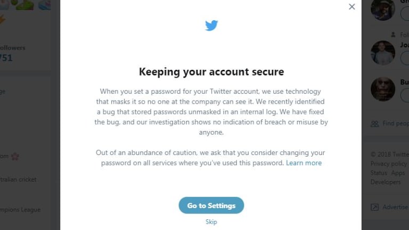Skip the password change prompt
This screenshot has width=409, height=230.
[x=211, y=222]
